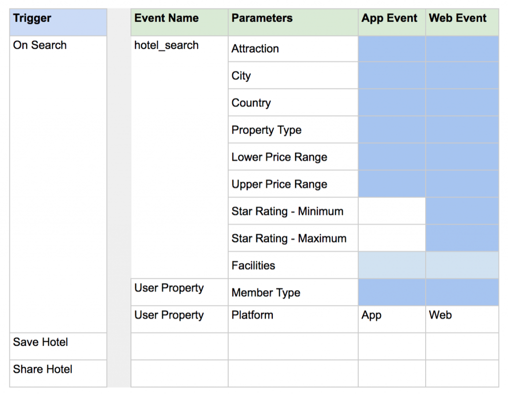Select the Trigger header cell
The height and width of the screenshot is (394, 508).
58,22
